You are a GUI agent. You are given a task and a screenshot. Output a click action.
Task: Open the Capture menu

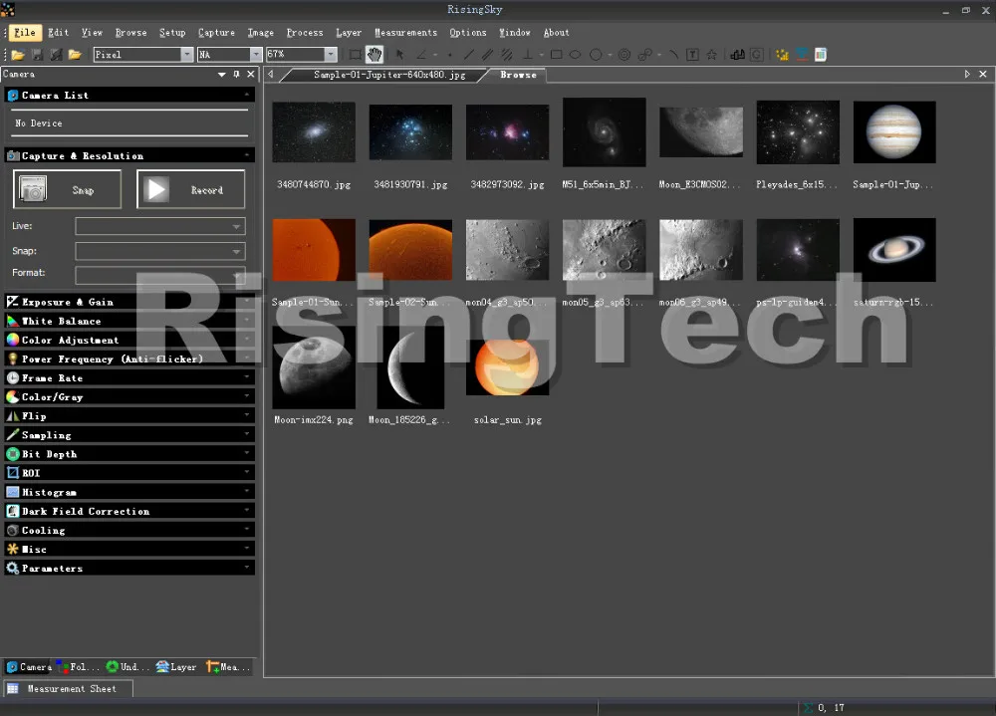(216, 33)
